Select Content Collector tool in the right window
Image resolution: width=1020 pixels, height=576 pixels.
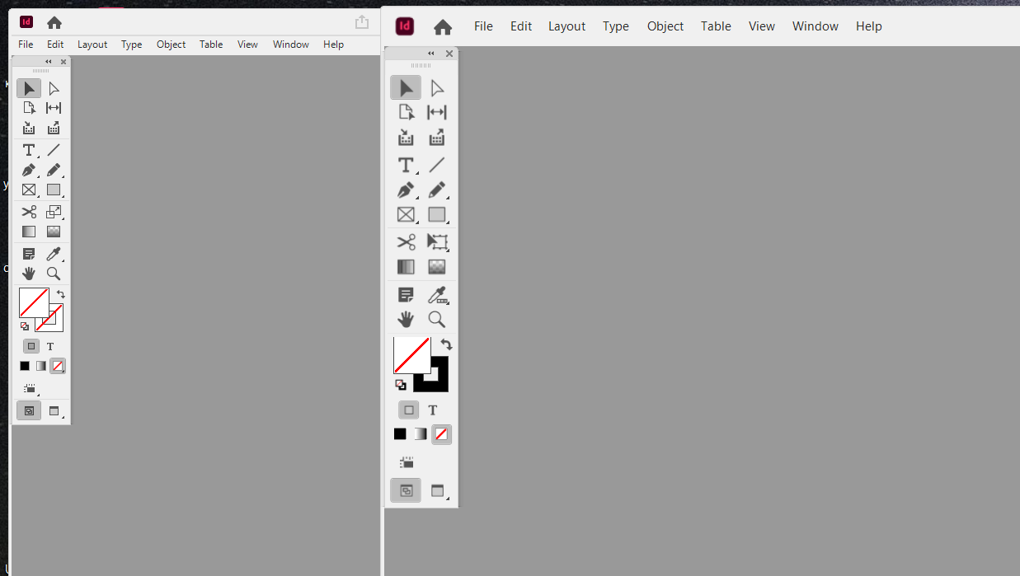[406, 138]
